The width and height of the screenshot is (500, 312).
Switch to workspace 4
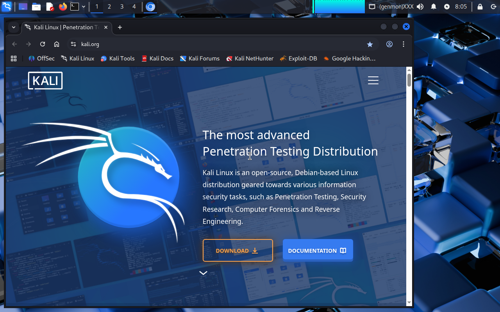tap(134, 7)
